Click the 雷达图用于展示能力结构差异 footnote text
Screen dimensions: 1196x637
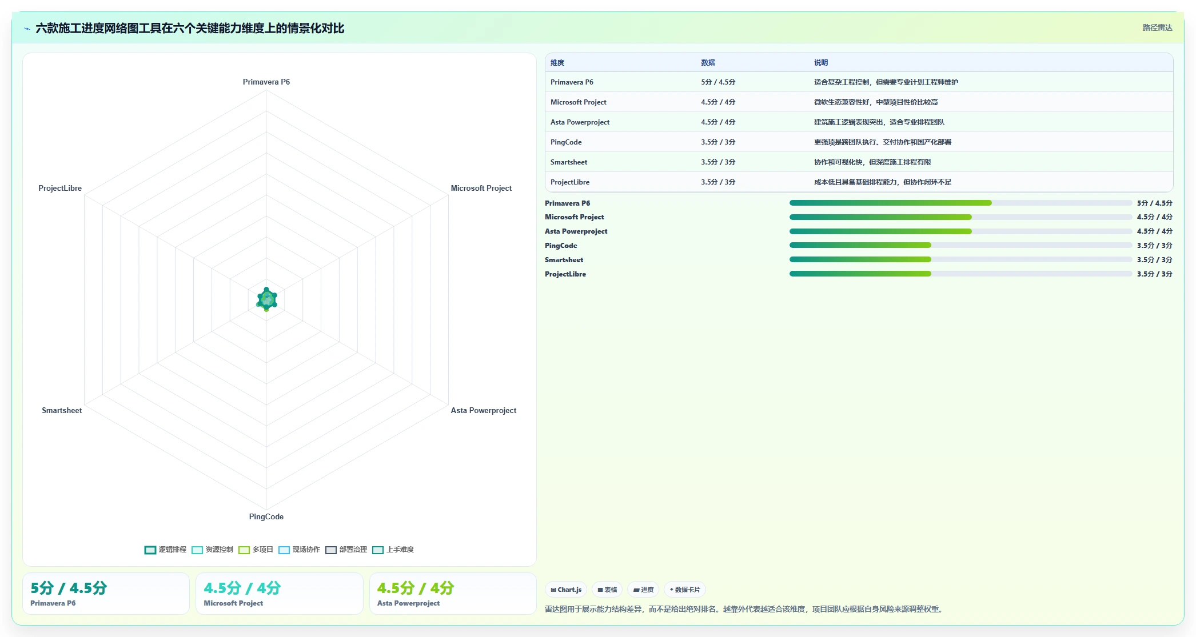tap(744, 609)
